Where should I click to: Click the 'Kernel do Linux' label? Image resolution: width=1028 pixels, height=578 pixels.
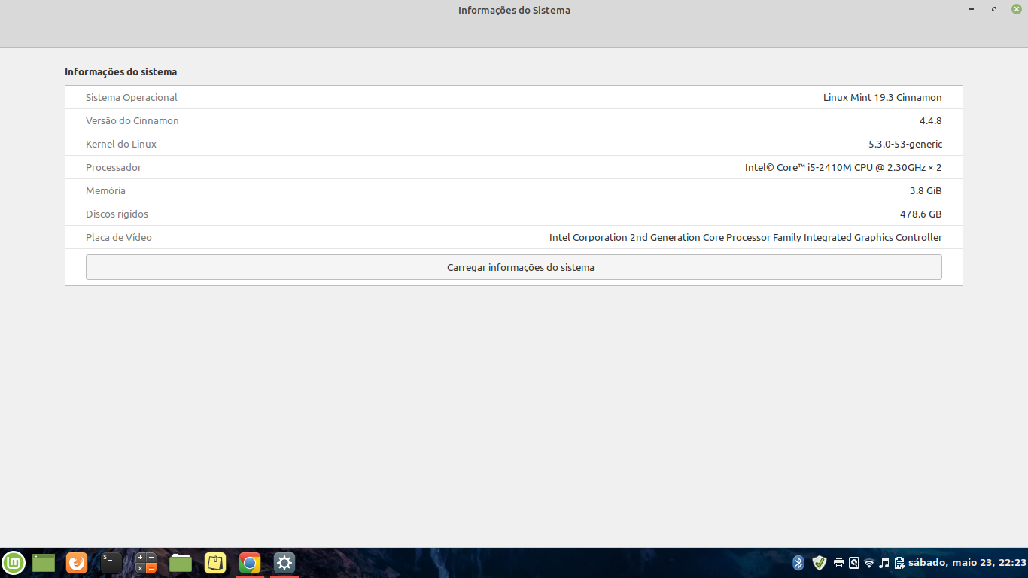pyautogui.click(x=121, y=144)
